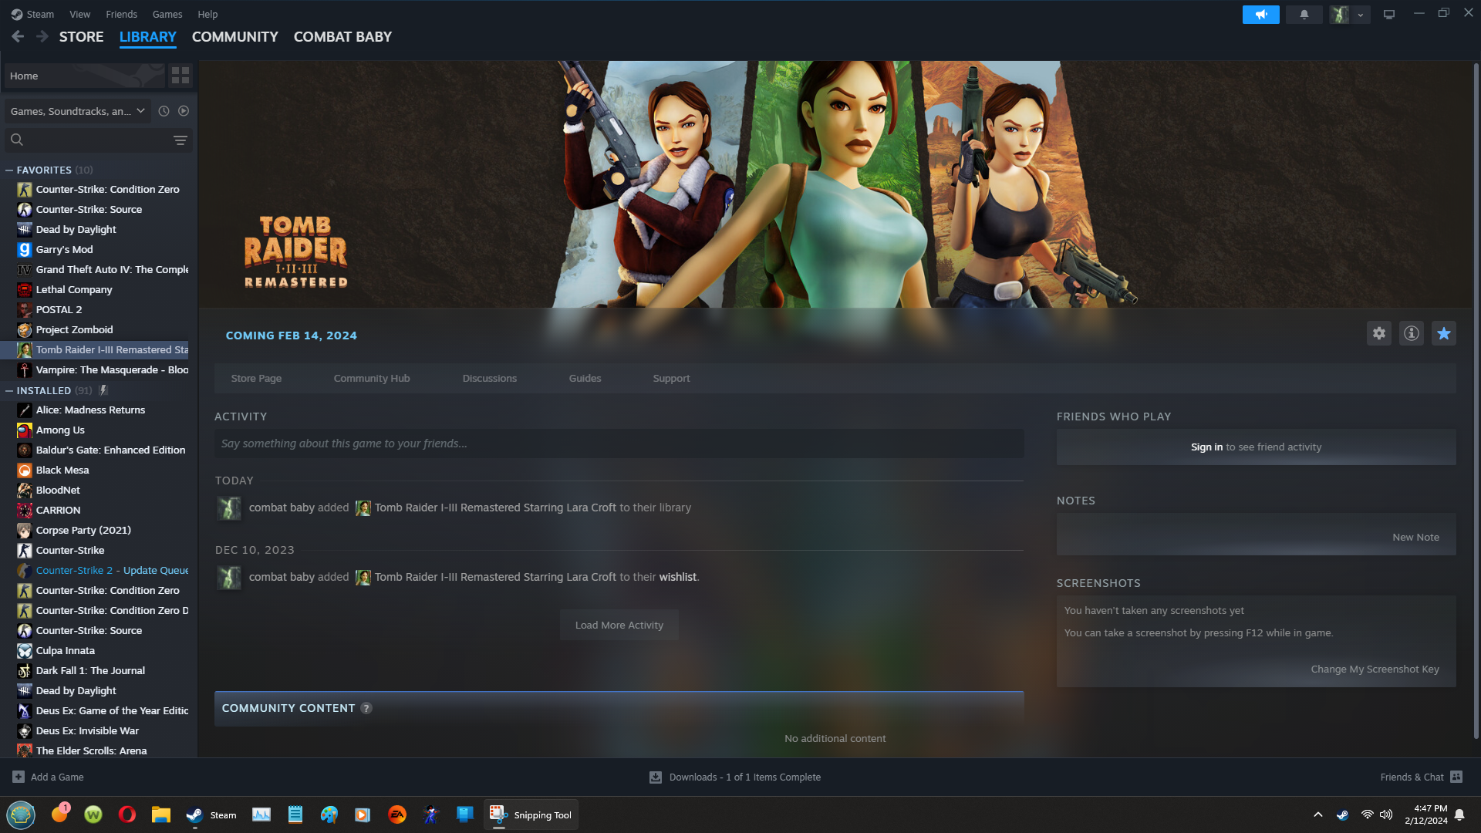1481x833 pixels.
Task: Click Load More Activity button
Action: click(619, 625)
